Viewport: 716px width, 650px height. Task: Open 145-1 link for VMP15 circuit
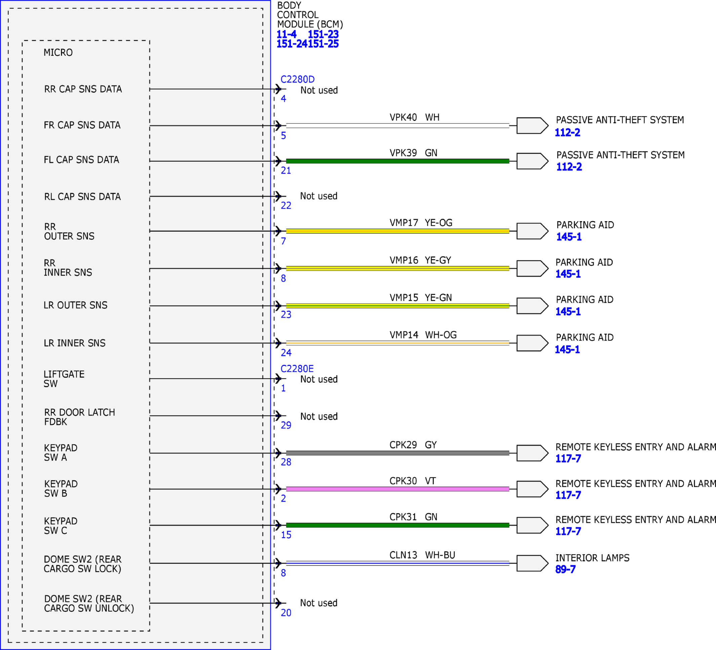[x=568, y=312]
